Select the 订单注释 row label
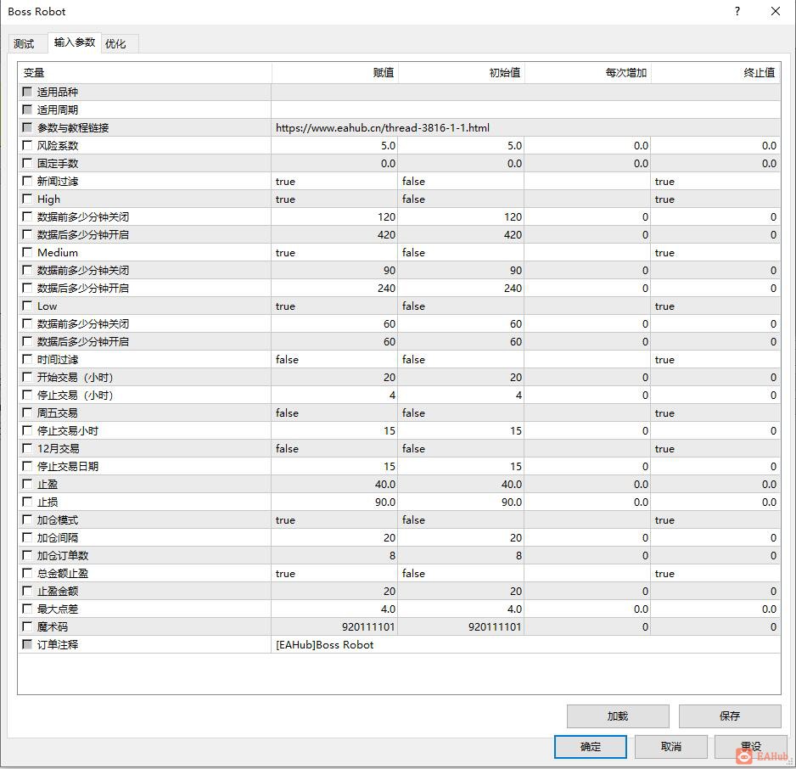796x769 pixels. click(x=58, y=644)
